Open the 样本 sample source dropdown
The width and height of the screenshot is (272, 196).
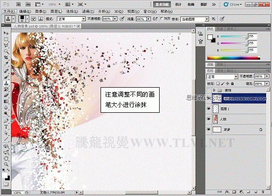(x=195, y=19)
